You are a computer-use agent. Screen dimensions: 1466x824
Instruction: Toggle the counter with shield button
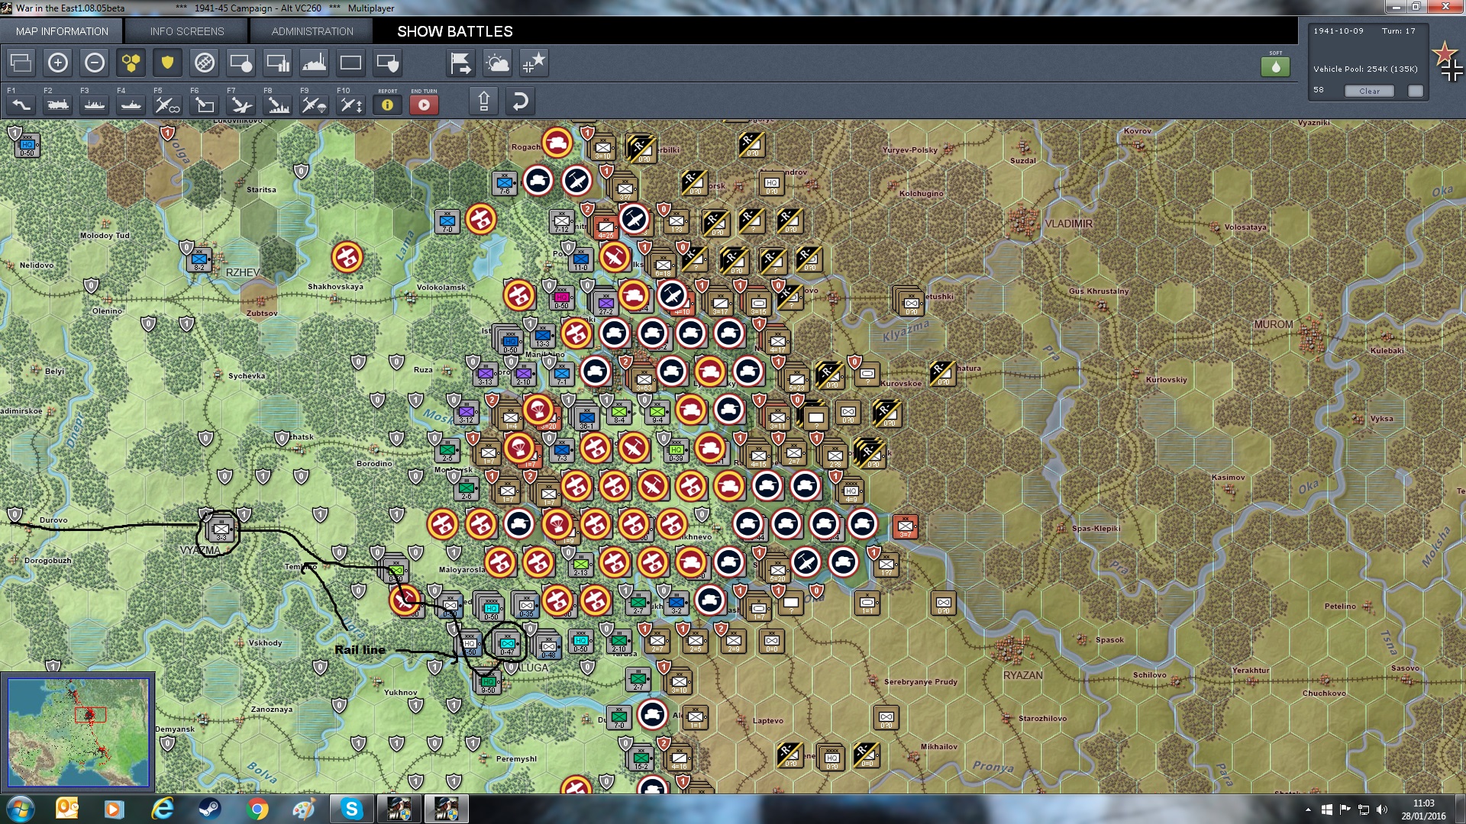387,63
